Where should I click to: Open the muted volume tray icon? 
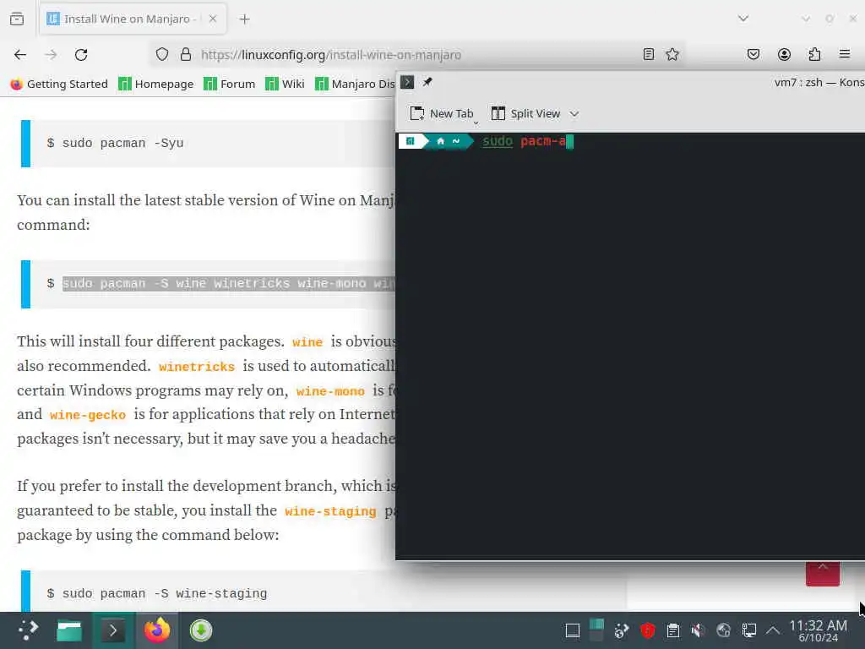[699, 630]
